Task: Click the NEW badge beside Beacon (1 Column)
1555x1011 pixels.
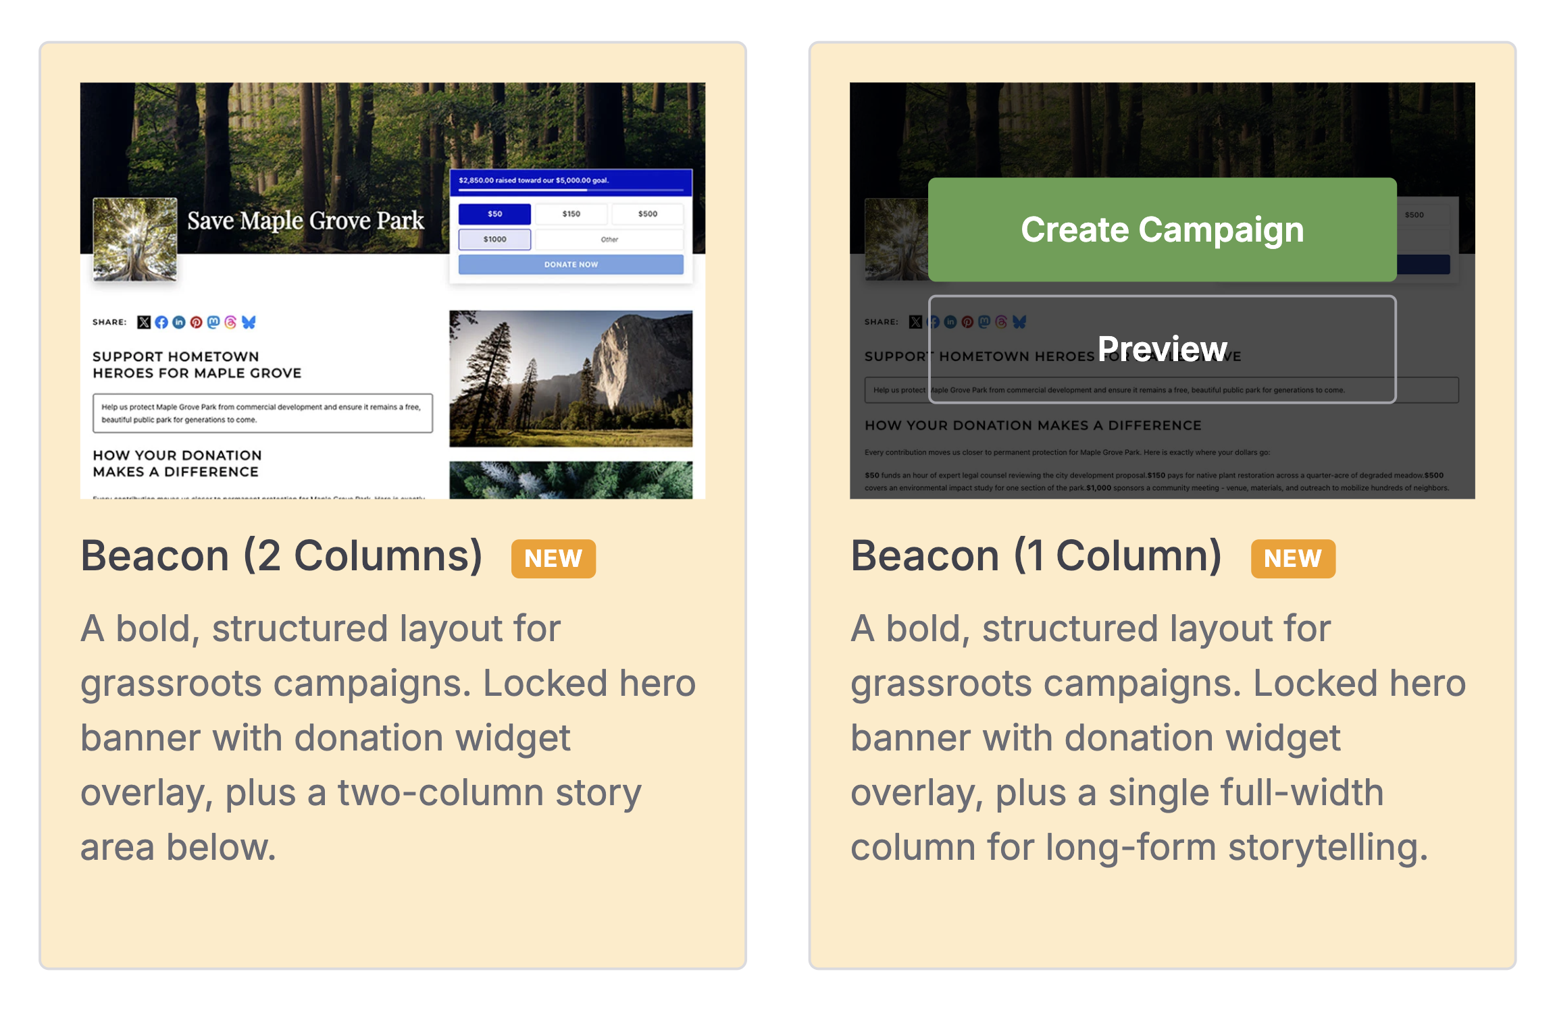Action: coord(1293,558)
